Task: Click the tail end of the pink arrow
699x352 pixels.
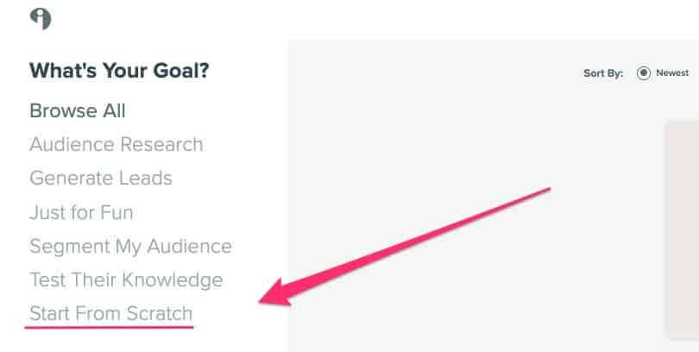Action: [547, 190]
